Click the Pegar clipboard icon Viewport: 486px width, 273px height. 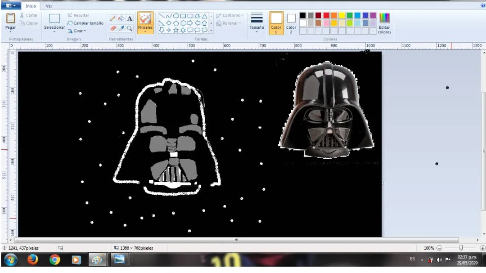click(x=10, y=18)
